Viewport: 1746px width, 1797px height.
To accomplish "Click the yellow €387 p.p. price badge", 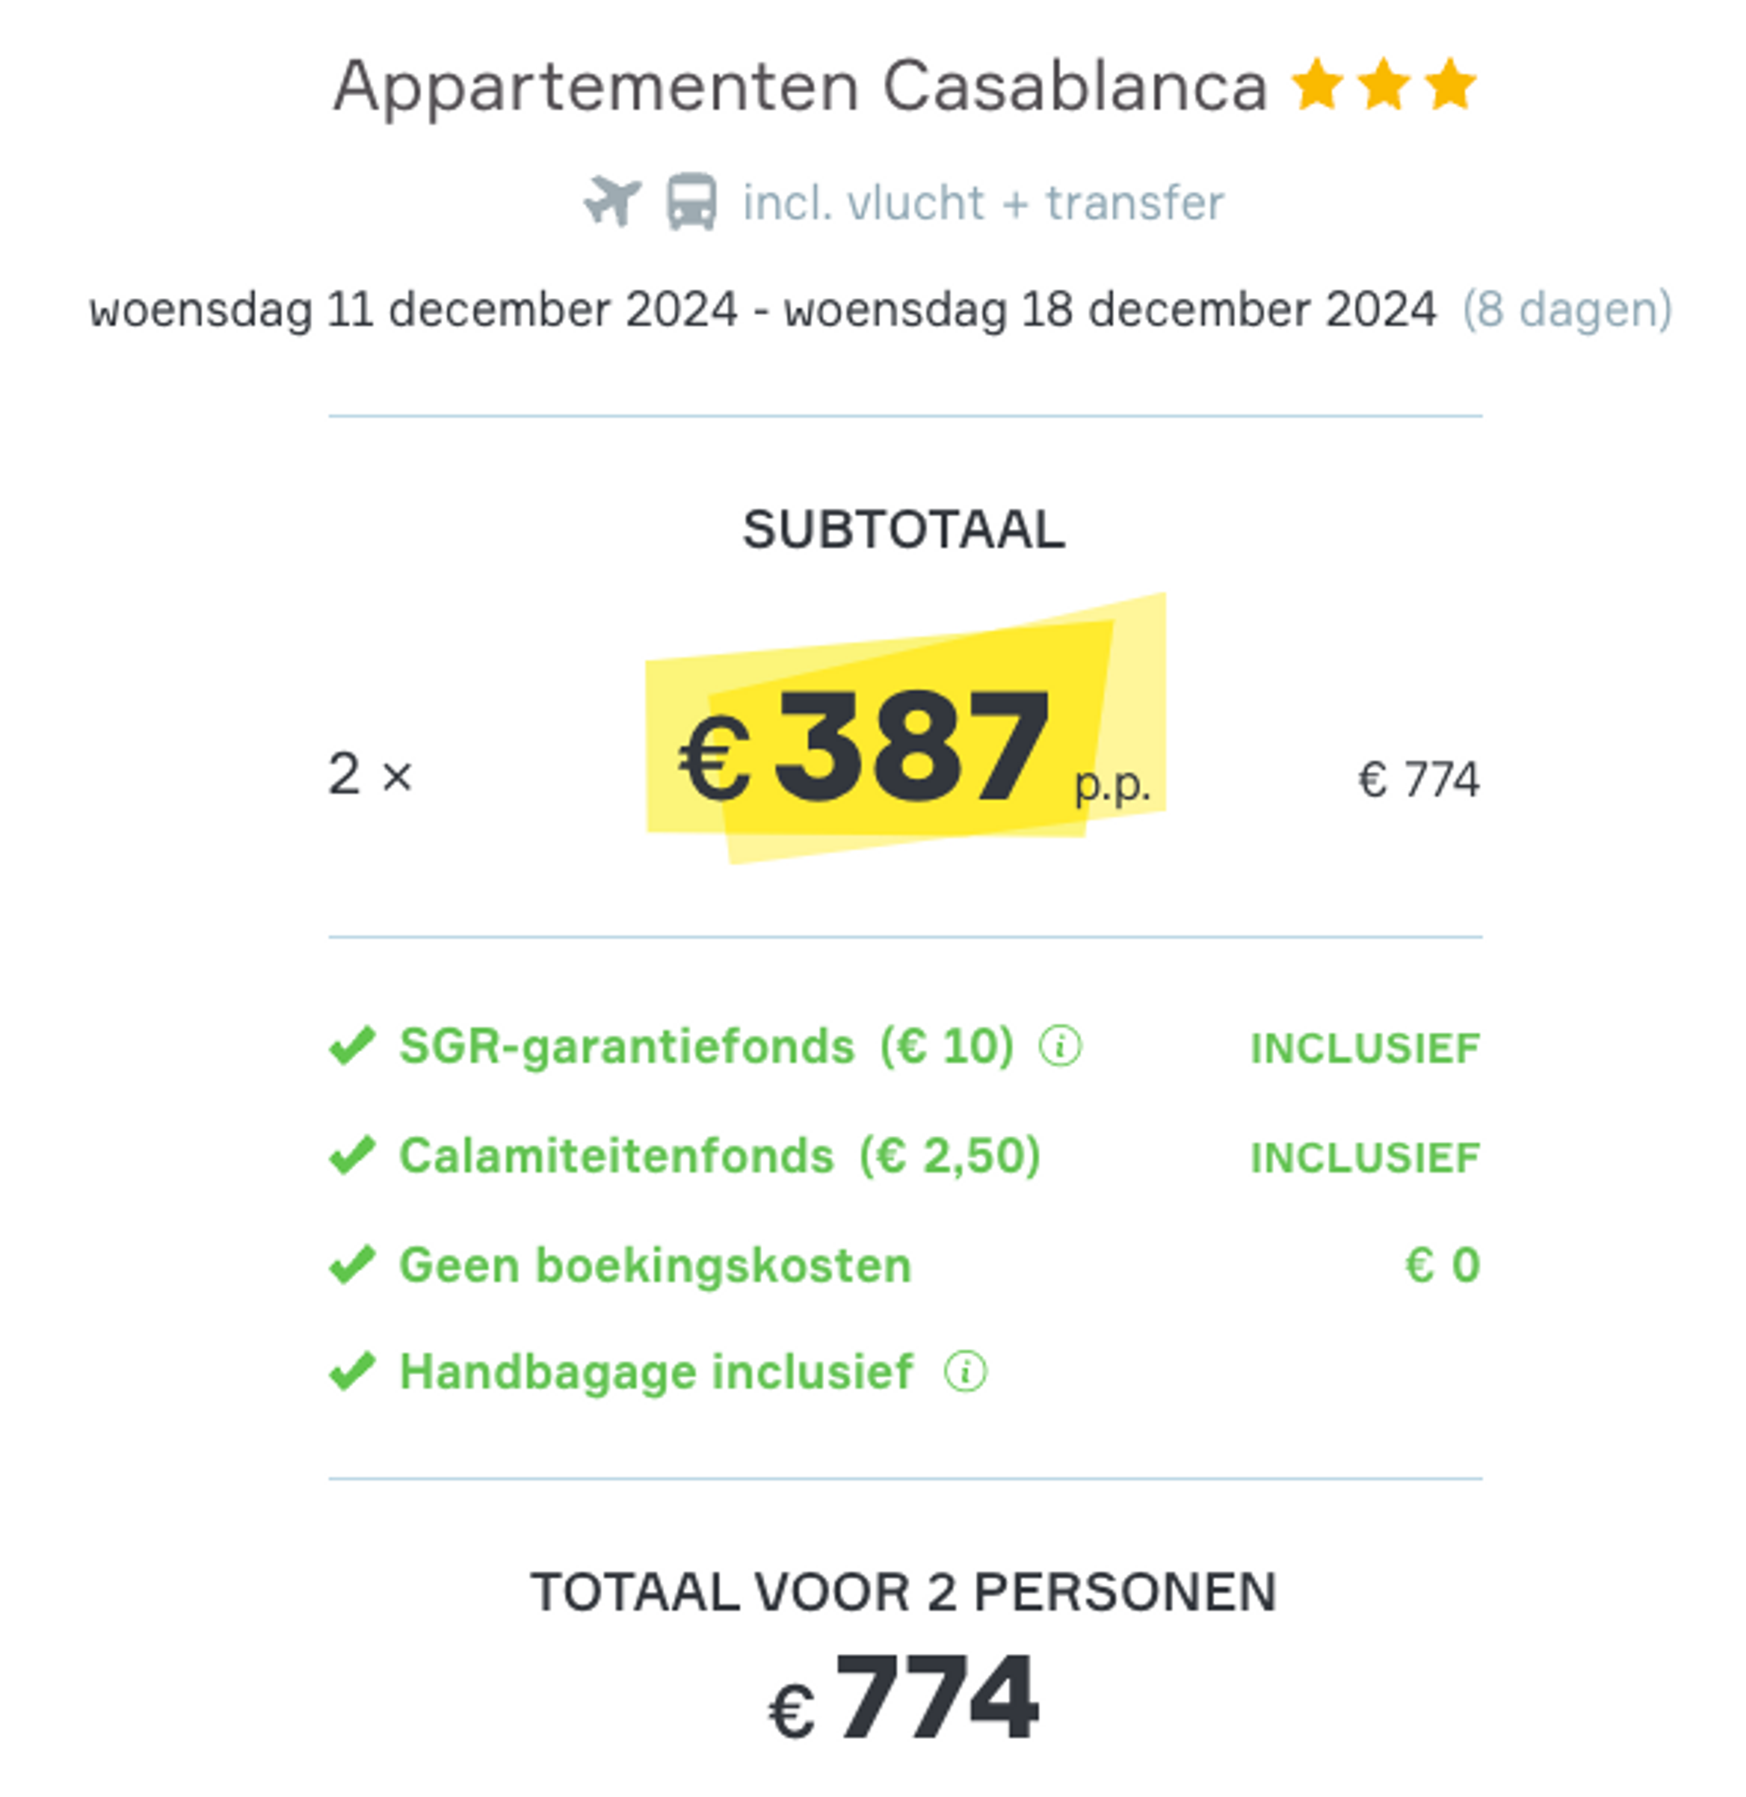I will 906,729.
